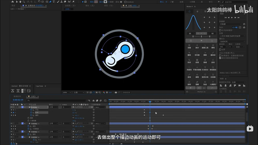Toggle the 全屏 (full screen) checkbox
Screen dimensions: 258x145
click(x=220, y=50)
